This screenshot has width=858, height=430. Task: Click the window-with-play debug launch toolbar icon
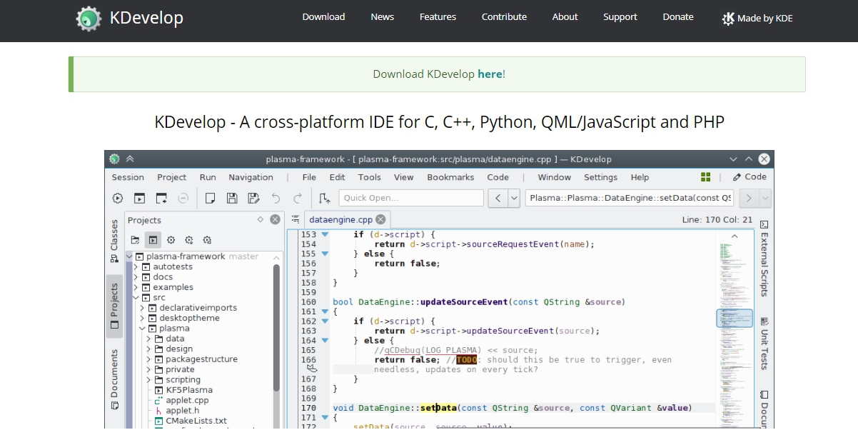(140, 199)
